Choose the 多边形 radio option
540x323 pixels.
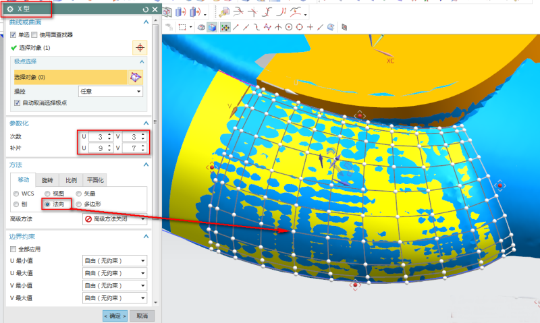tap(79, 203)
